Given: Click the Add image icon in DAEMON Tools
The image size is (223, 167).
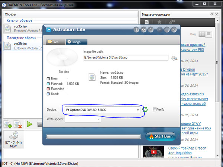Looking at the screenshot, I should [x=8, y=125].
